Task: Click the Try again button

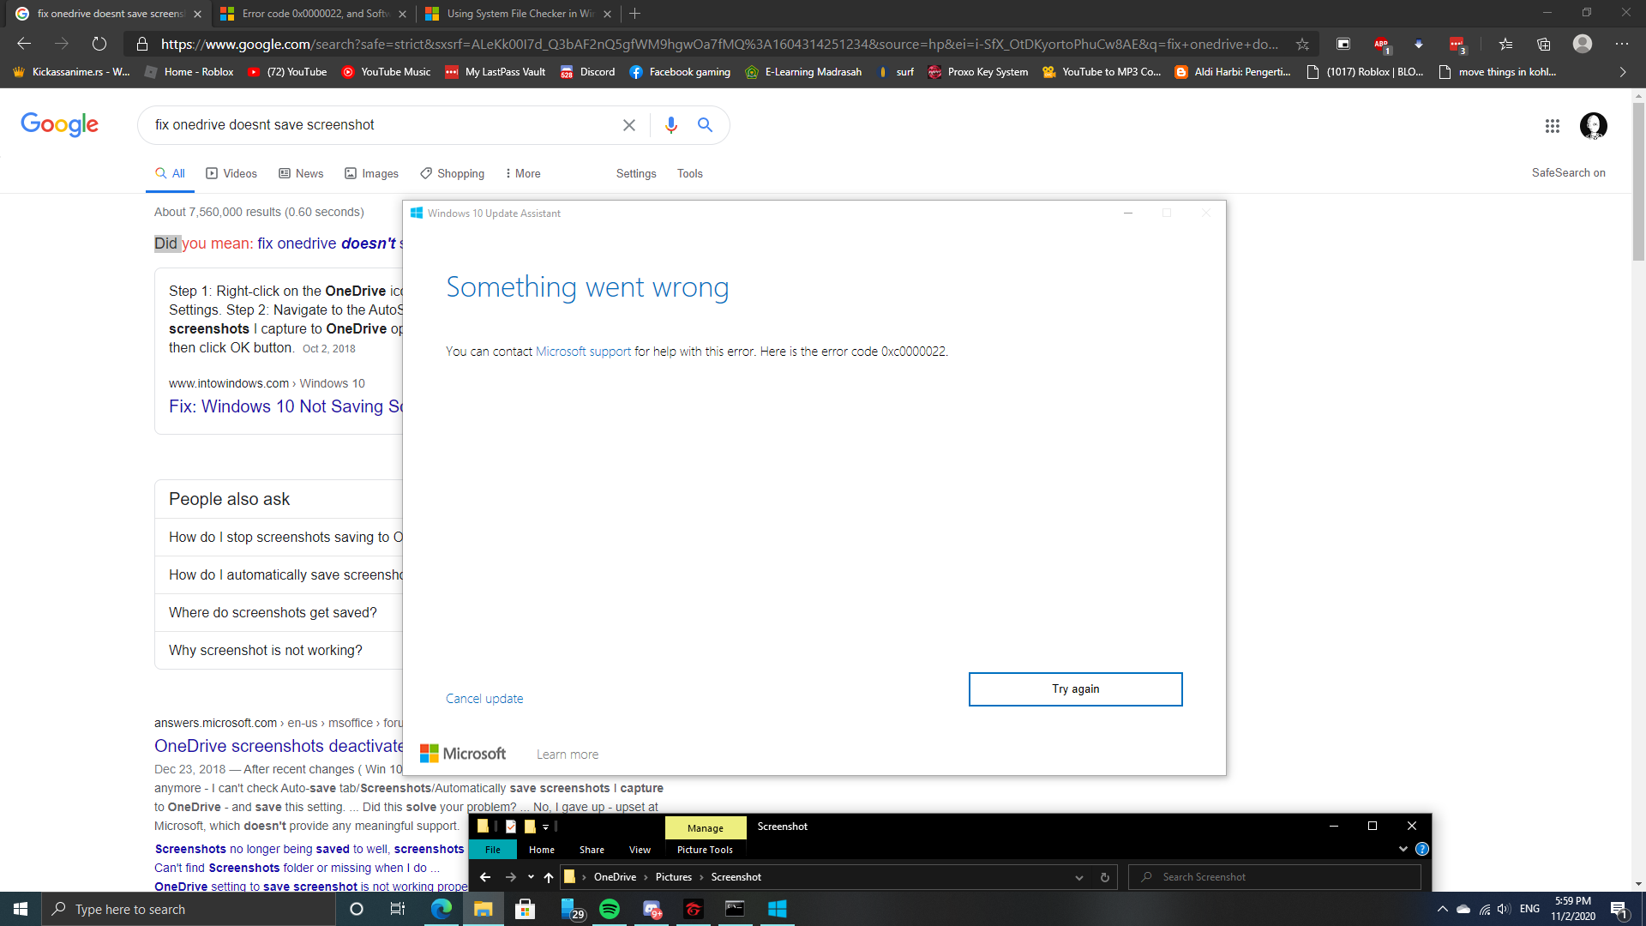Action: (1075, 689)
